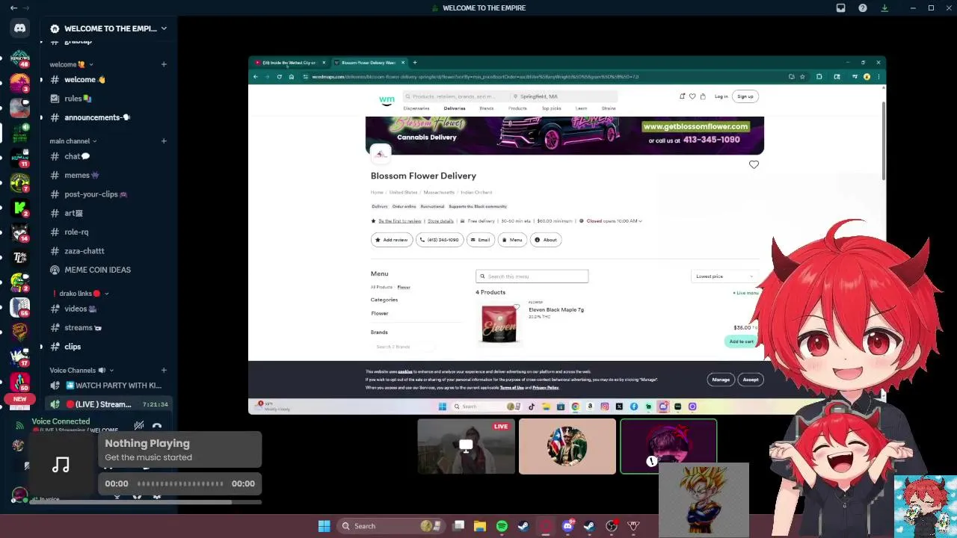Click the Windows Start button
Image resolution: width=957 pixels, height=538 pixels.
(x=324, y=526)
